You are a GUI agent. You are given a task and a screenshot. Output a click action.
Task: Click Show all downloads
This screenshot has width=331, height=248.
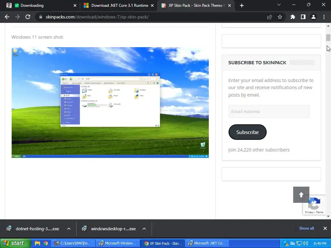[x=306, y=228]
